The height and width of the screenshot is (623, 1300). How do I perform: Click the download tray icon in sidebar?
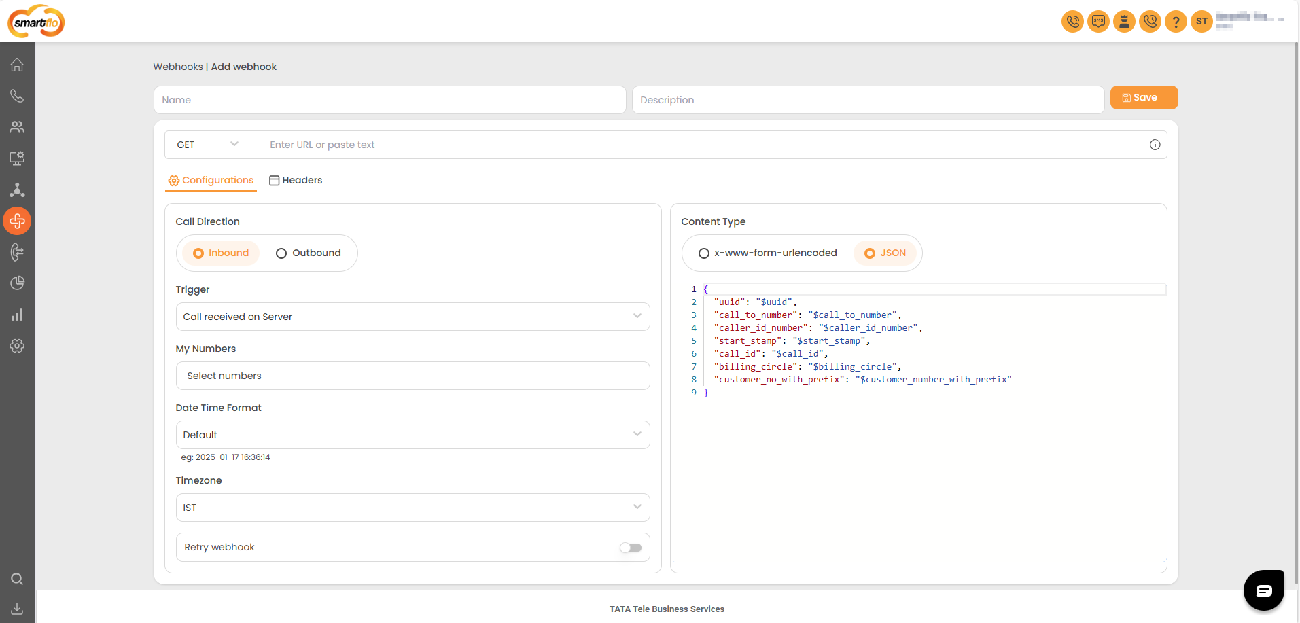point(17,609)
